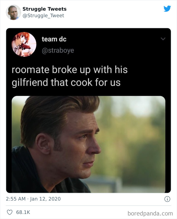Open the team dc display name

54,39
